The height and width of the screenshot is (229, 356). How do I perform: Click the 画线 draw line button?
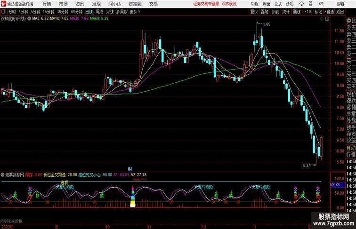[x=297, y=12]
